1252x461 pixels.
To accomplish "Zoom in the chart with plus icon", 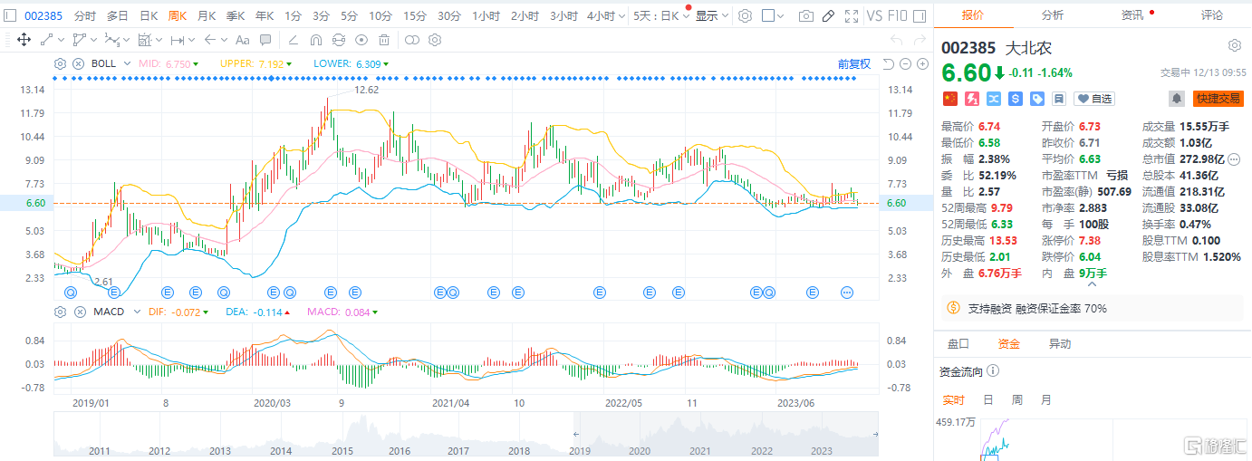I will pyautogui.click(x=922, y=63).
